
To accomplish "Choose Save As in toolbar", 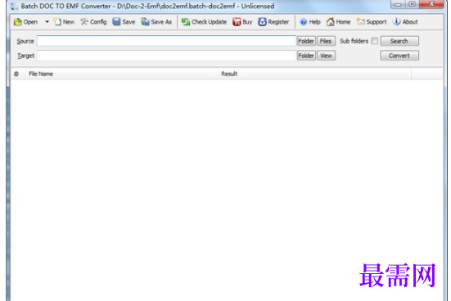I will [156, 22].
